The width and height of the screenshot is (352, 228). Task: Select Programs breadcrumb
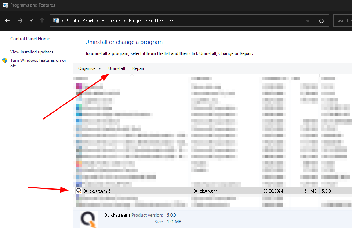tap(111, 20)
